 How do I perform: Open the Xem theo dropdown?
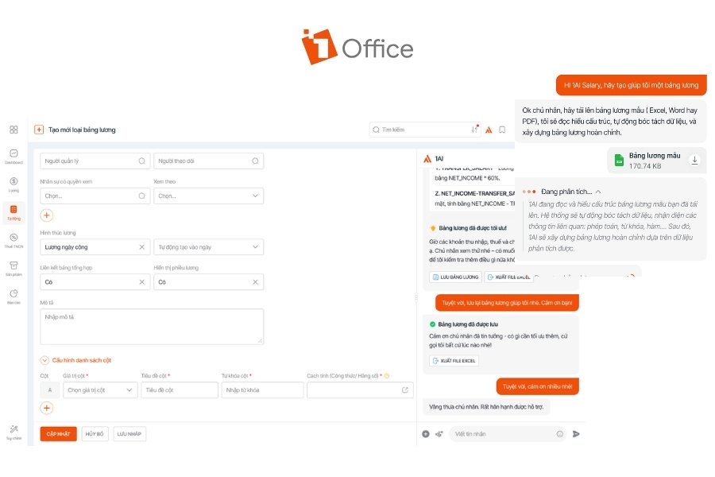209,196
